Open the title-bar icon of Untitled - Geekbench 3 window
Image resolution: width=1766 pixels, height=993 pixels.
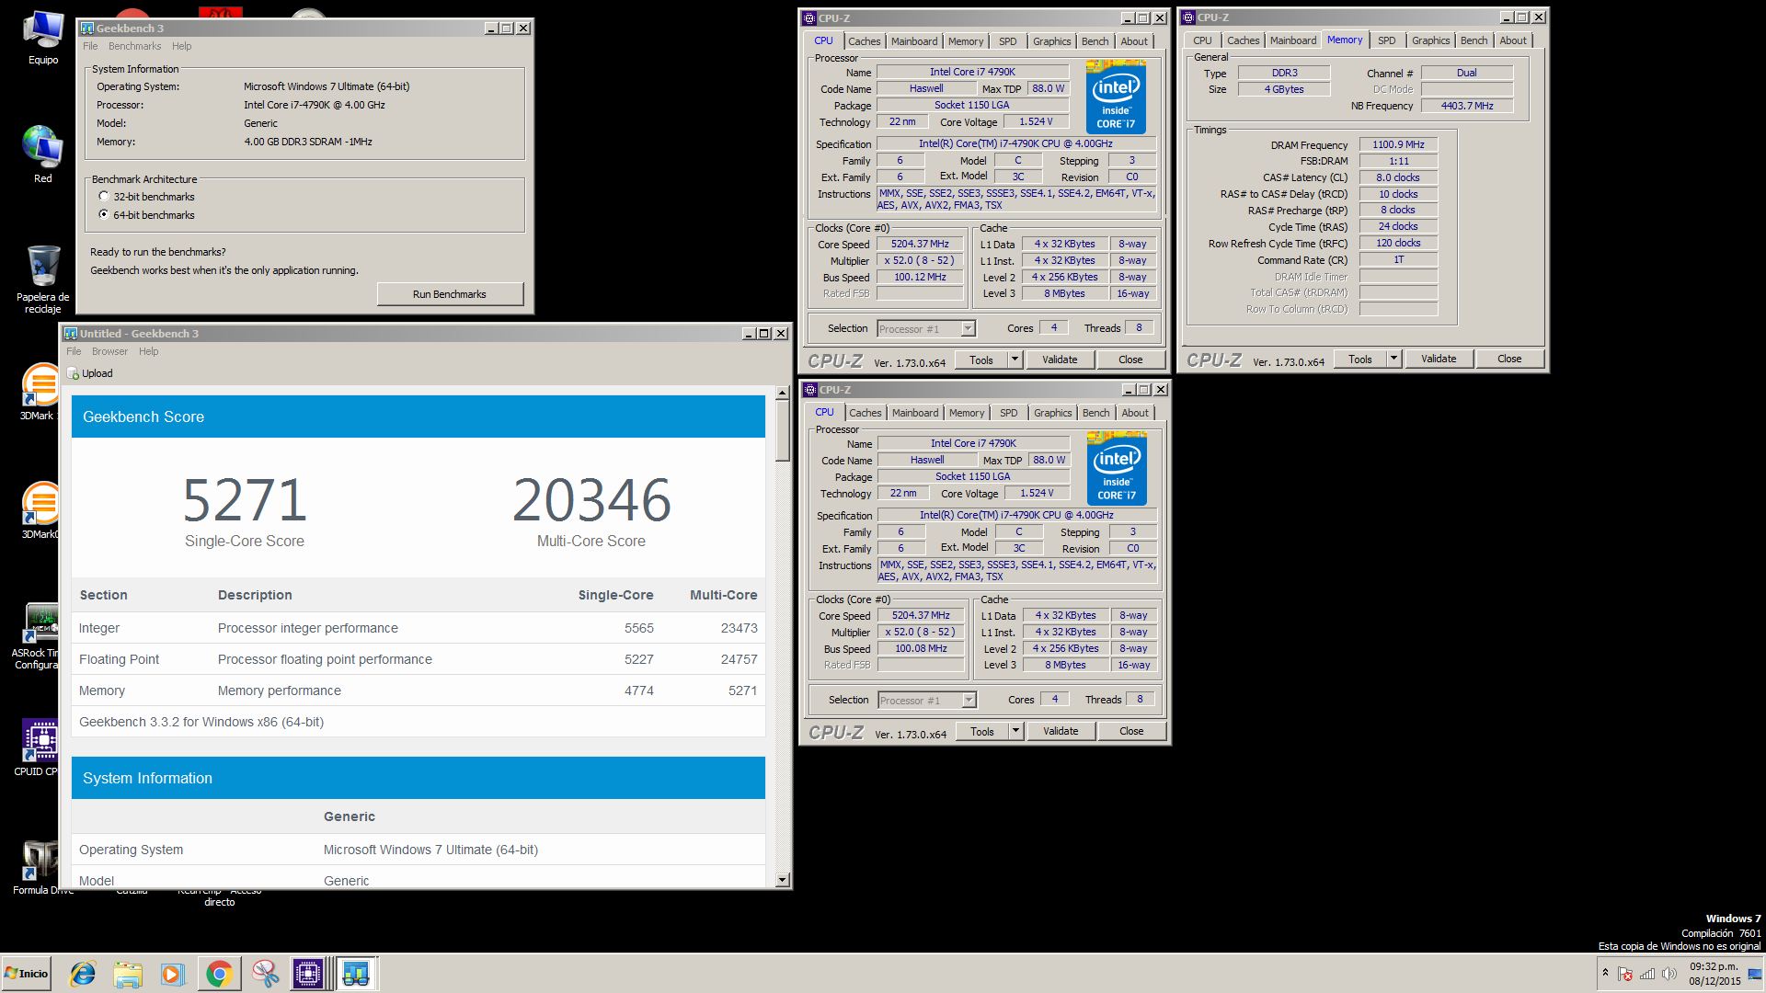71,334
